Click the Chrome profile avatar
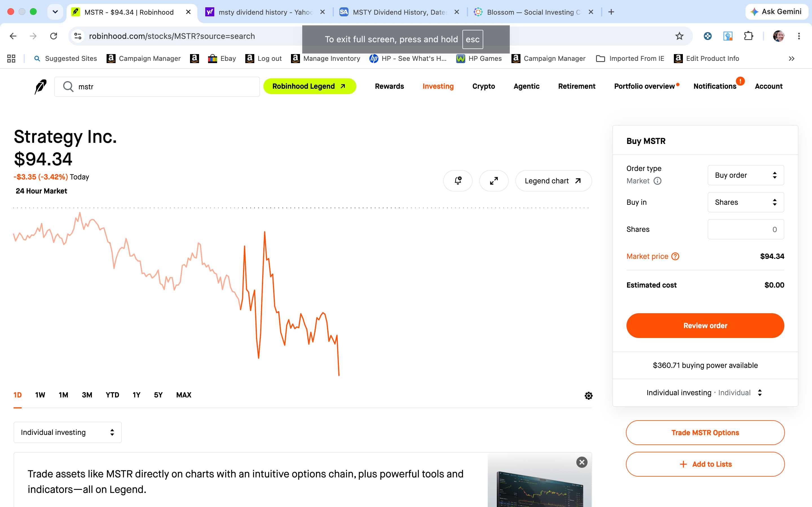This screenshot has width=812, height=507. click(778, 36)
